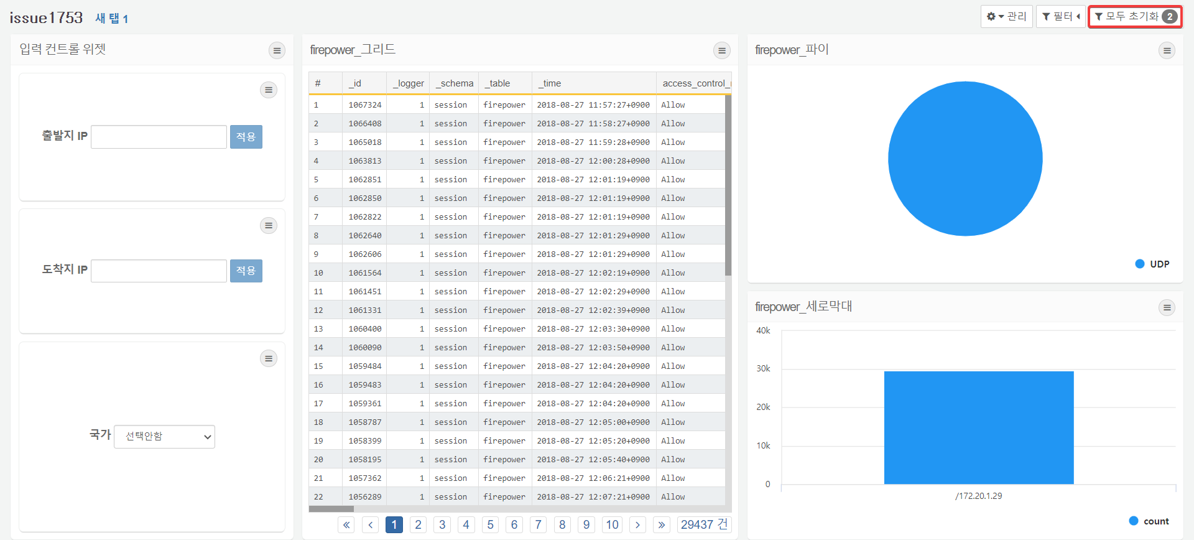Click the # column header
This screenshot has height=540, width=1194.
tap(326, 83)
